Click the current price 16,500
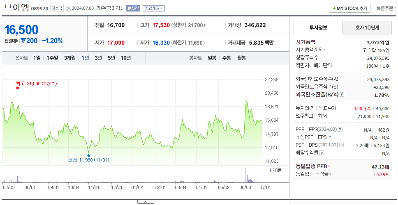The height and width of the screenshot is (205, 398). pos(21,30)
